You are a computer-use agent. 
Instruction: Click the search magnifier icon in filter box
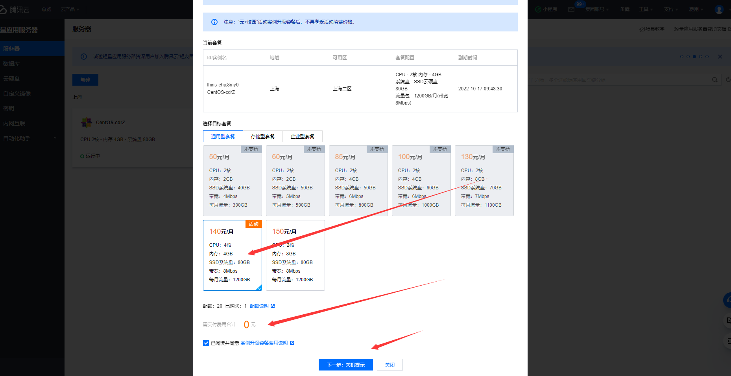[x=715, y=80]
